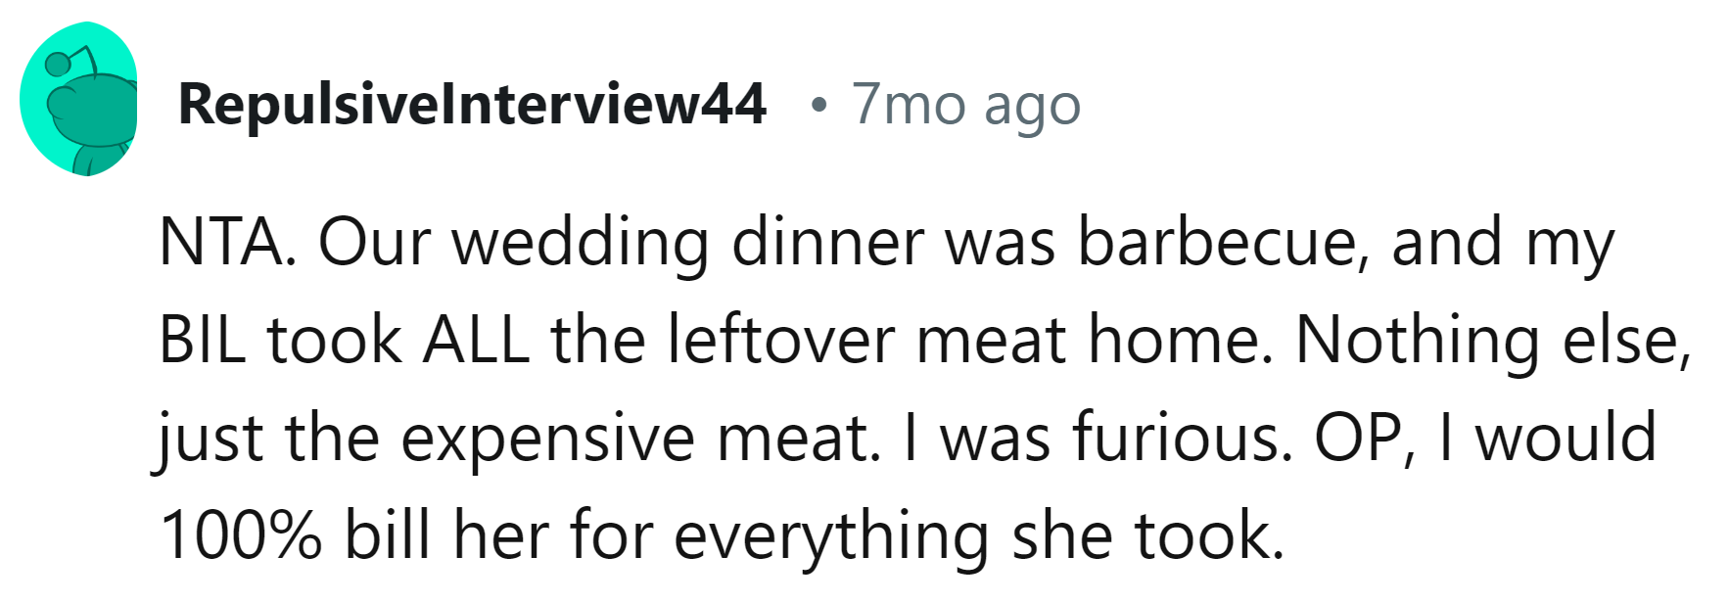The height and width of the screenshot is (603, 1729).
Task: Click the word "NTA" in the comment
Action: coord(224,243)
